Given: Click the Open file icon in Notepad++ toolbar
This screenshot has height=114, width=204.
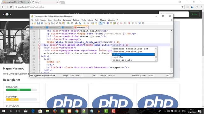Looking at the screenshot, I should (35, 23).
